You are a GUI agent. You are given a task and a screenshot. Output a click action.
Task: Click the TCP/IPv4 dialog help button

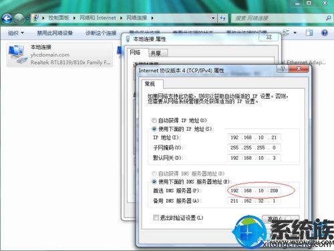(283, 69)
